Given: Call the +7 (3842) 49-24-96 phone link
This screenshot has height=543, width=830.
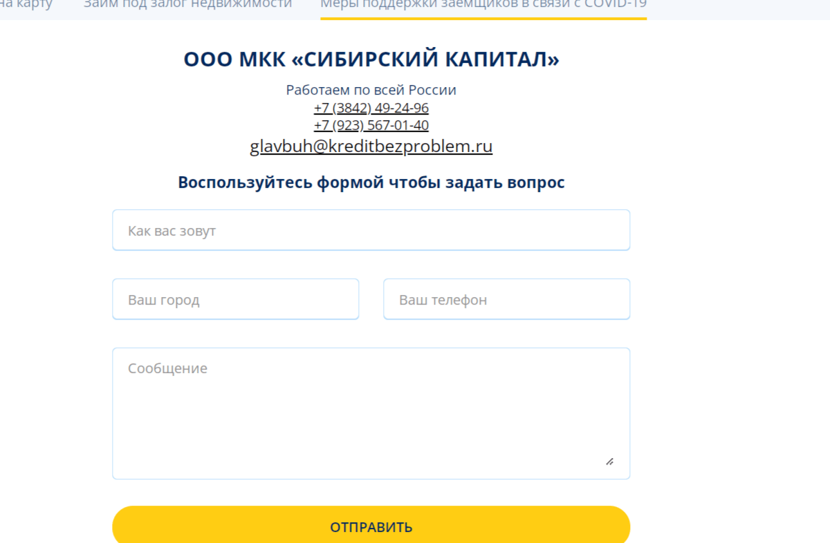Looking at the screenshot, I should [371, 108].
